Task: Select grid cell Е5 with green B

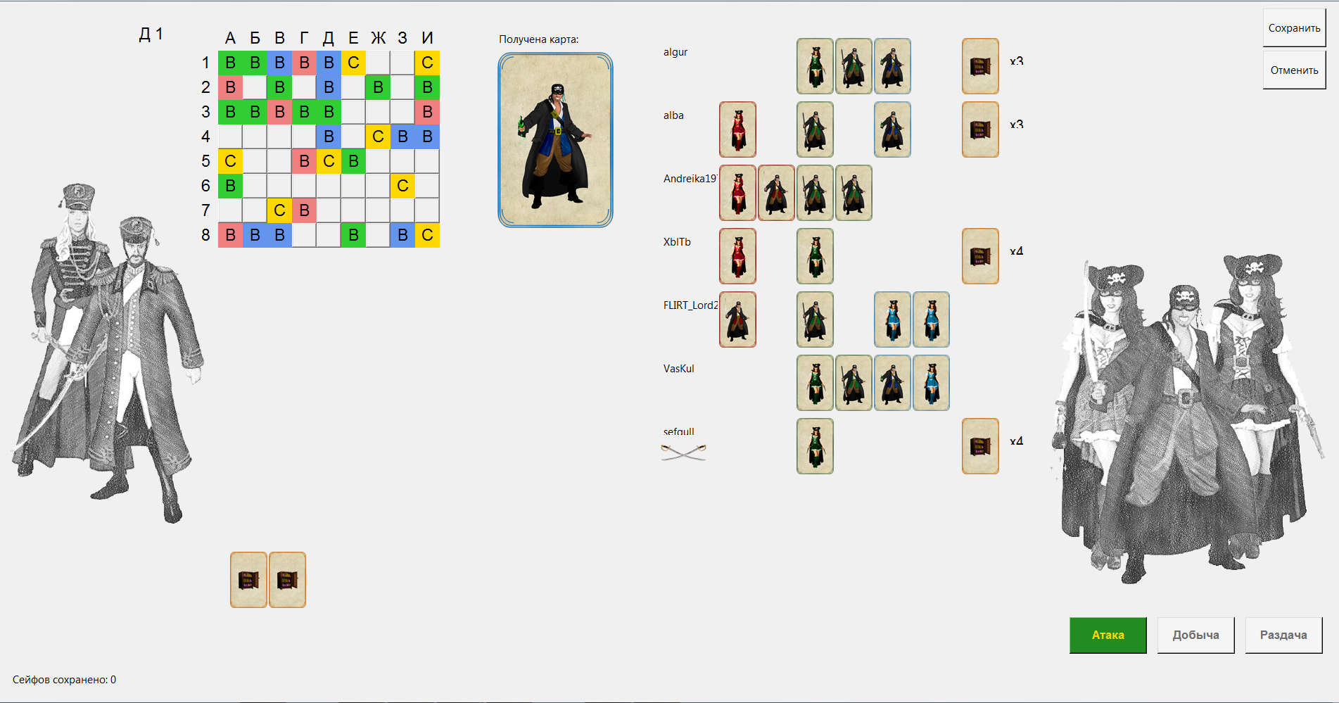Action: [353, 161]
